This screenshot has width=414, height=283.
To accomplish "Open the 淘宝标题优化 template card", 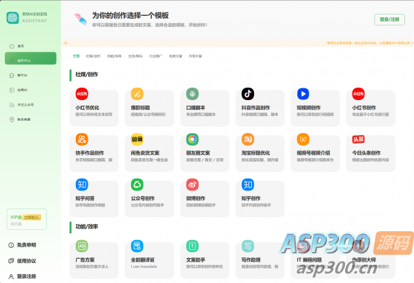I will [260, 153].
